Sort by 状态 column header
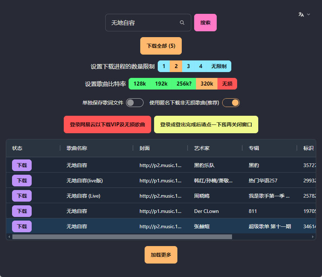Screen dimensions: 322x277 pos(17,148)
